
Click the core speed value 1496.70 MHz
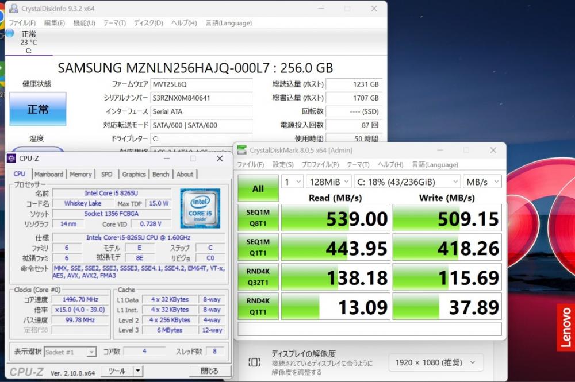[x=80, y=300]
